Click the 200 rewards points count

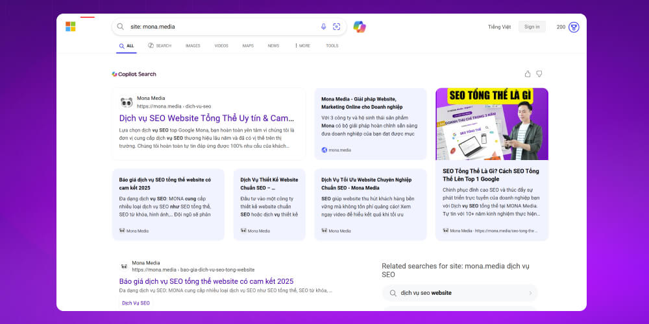[x=561, y=27]
